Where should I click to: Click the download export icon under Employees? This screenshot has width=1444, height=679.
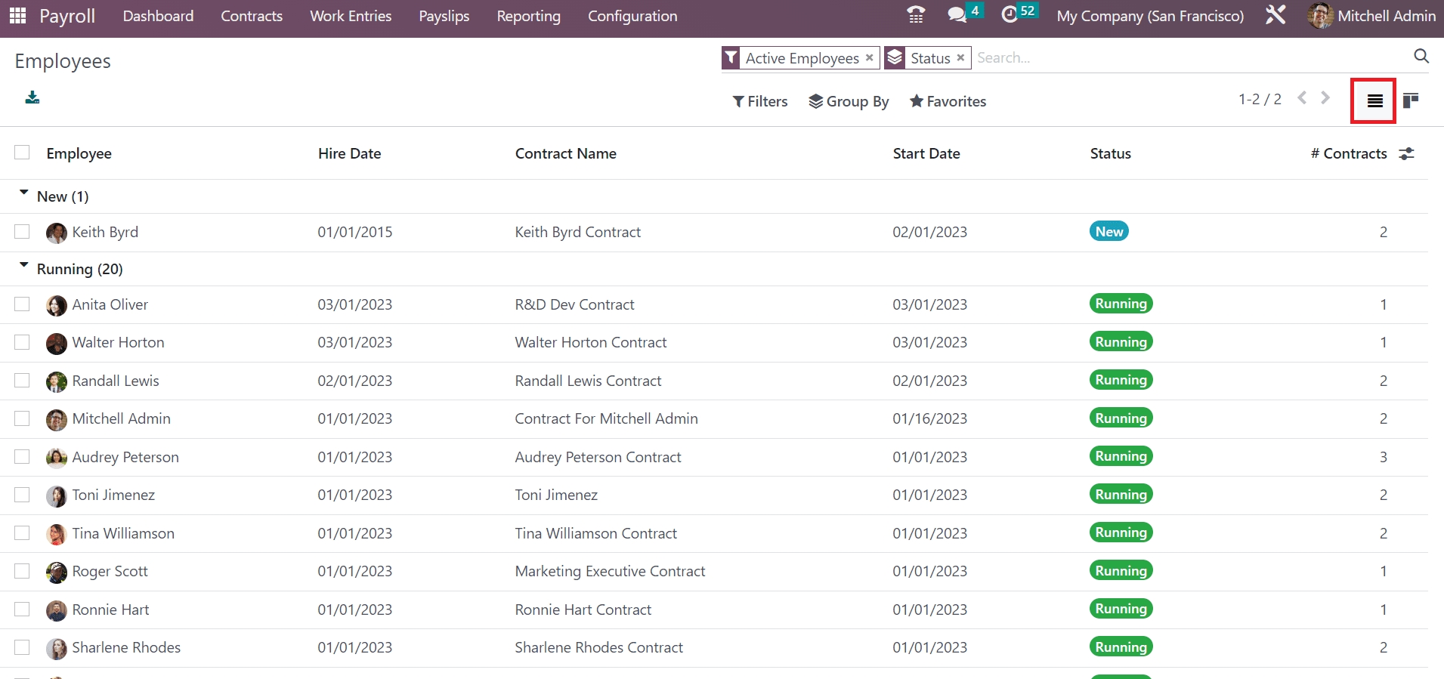32,97
